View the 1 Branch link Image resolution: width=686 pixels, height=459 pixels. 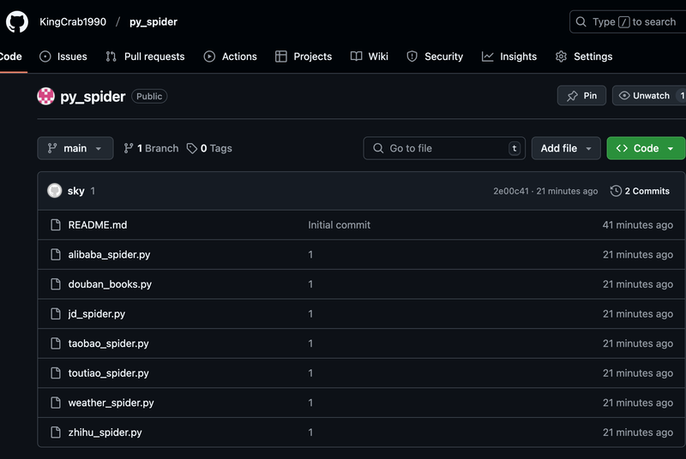coord(151,148)
